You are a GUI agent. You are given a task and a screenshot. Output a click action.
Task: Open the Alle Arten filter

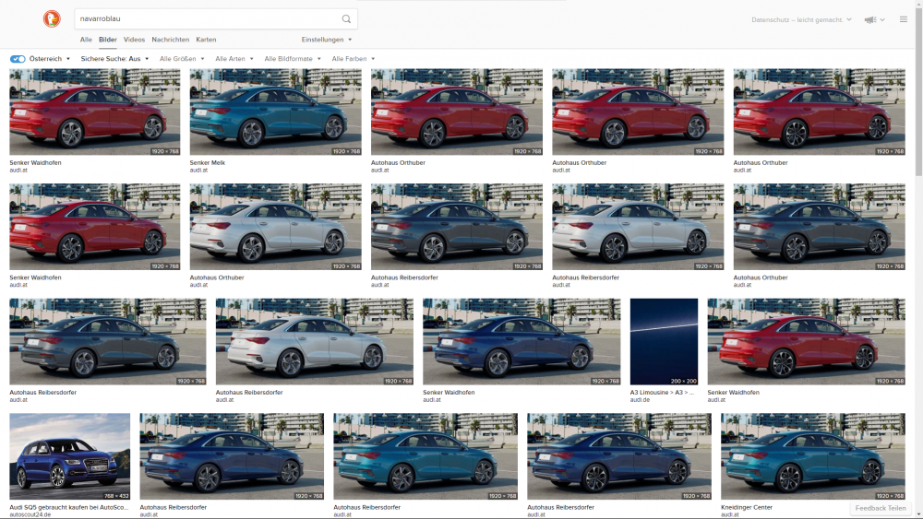click(x=234, y=59)
